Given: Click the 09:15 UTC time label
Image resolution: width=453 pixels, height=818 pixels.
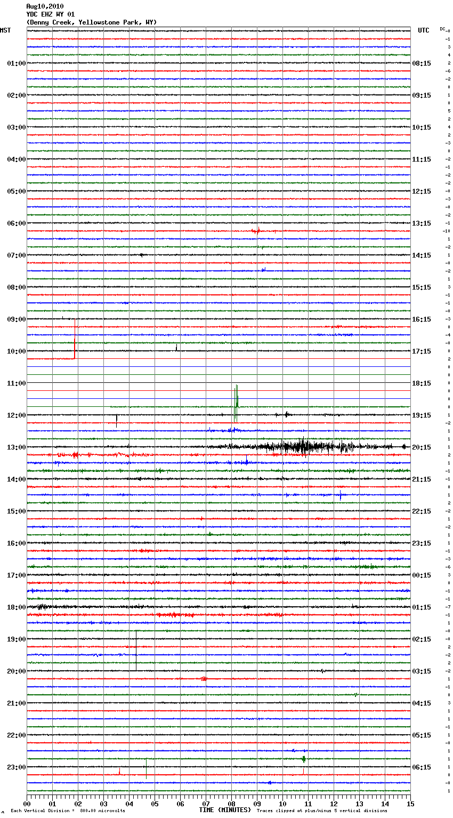Looking at the screenshot, I should (422, 95).
